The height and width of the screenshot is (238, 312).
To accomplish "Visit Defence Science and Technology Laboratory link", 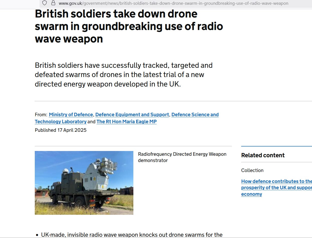I will [127, 118].
